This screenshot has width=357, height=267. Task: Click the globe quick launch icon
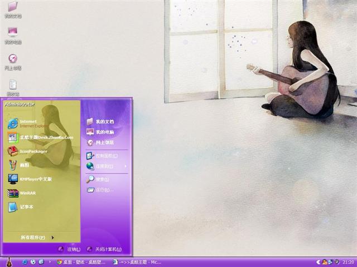[x=33, y=262]
